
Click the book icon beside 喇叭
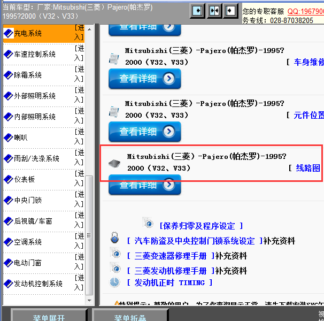8,137
